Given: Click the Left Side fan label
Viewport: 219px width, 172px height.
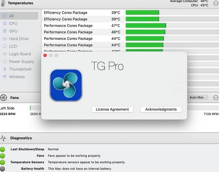Looking at the screenshot, I should coord(7,108).
